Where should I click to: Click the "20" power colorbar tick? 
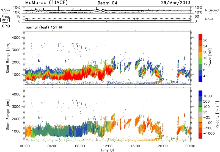tap(205, 52)
